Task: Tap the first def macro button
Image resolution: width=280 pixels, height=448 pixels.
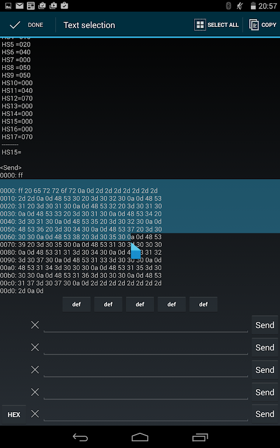Action: point(76,304)
